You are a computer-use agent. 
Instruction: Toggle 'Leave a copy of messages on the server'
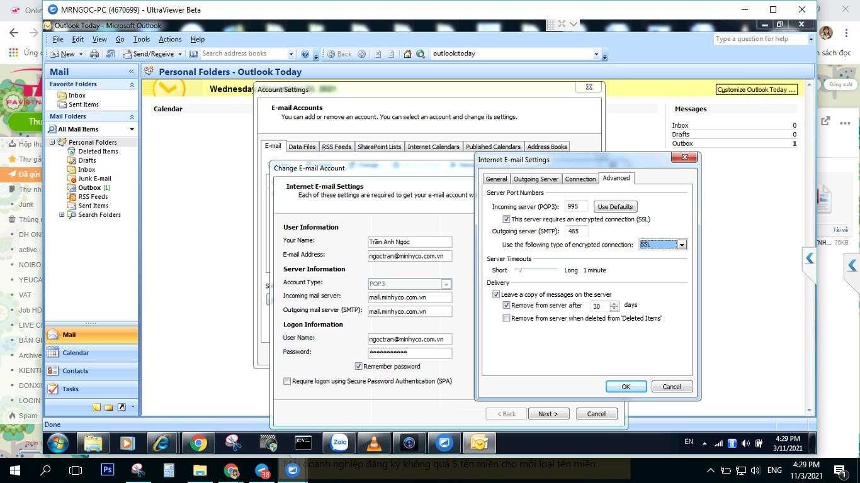pos(496,294)
